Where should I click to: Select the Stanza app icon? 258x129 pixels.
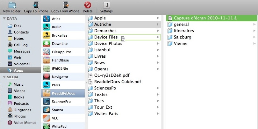(x=46, y=110)
